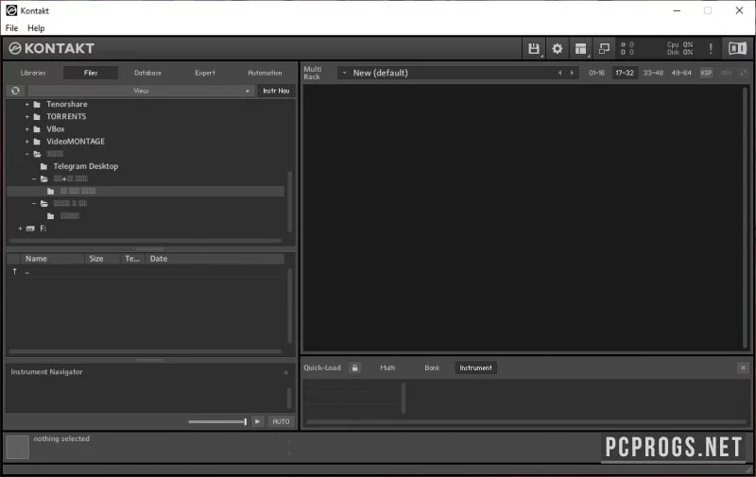Click the preview volume slider
The height and width of the screenshot is (477, 756).
pyautogui.click(x=217, y=421)
